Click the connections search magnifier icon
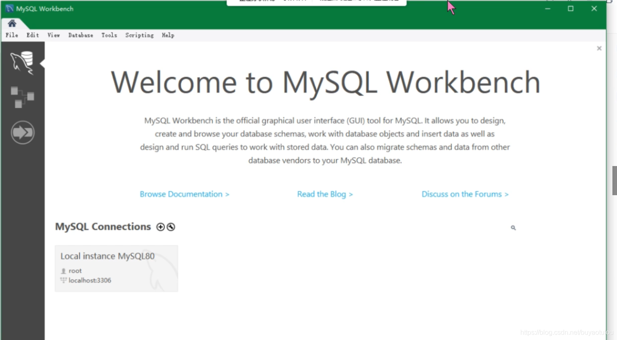 tap(513, 228)
